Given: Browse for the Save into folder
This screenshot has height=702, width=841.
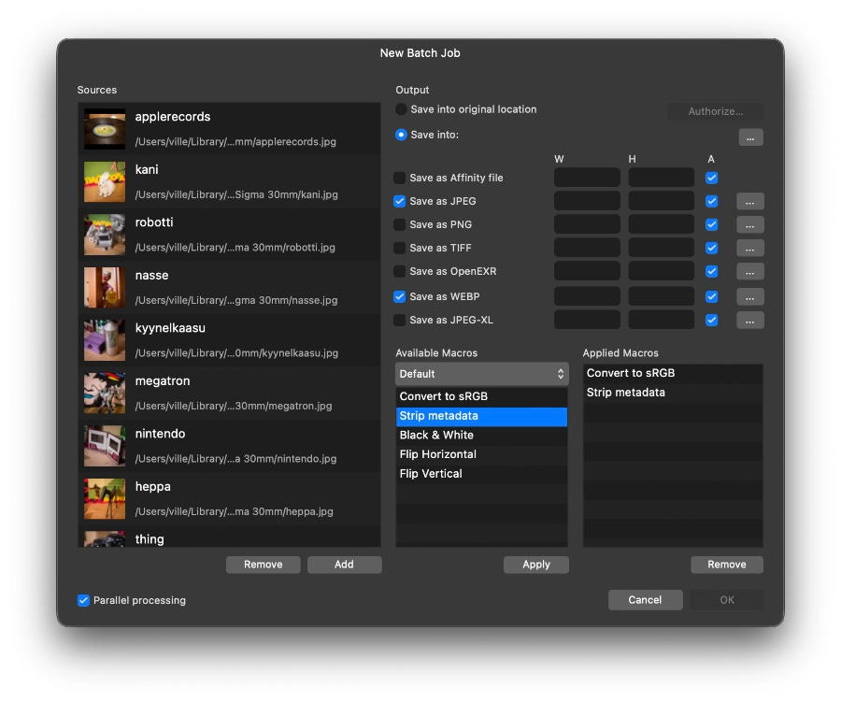Looking at the screenshot, I should coord(750,137).
